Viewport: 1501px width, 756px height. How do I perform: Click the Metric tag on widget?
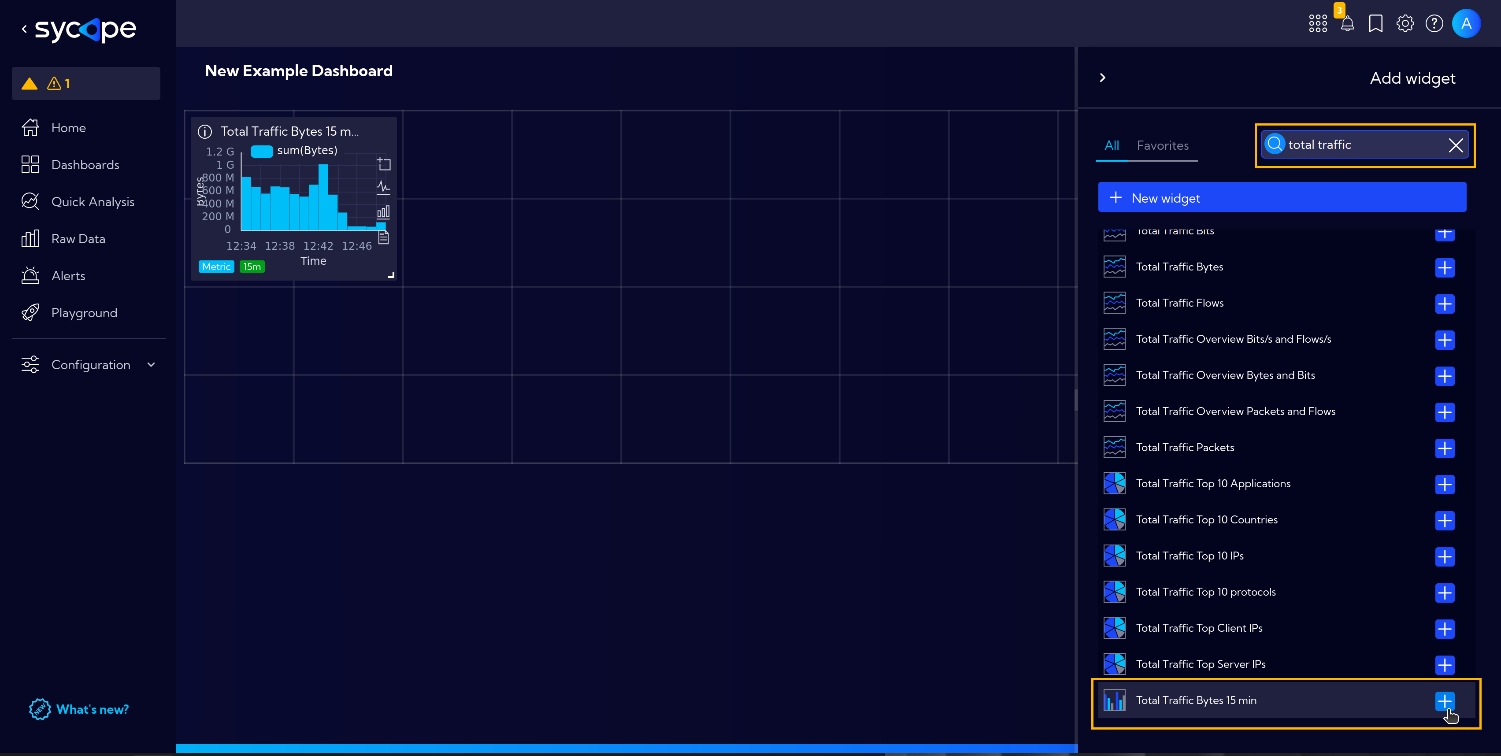tap(216, 267)
